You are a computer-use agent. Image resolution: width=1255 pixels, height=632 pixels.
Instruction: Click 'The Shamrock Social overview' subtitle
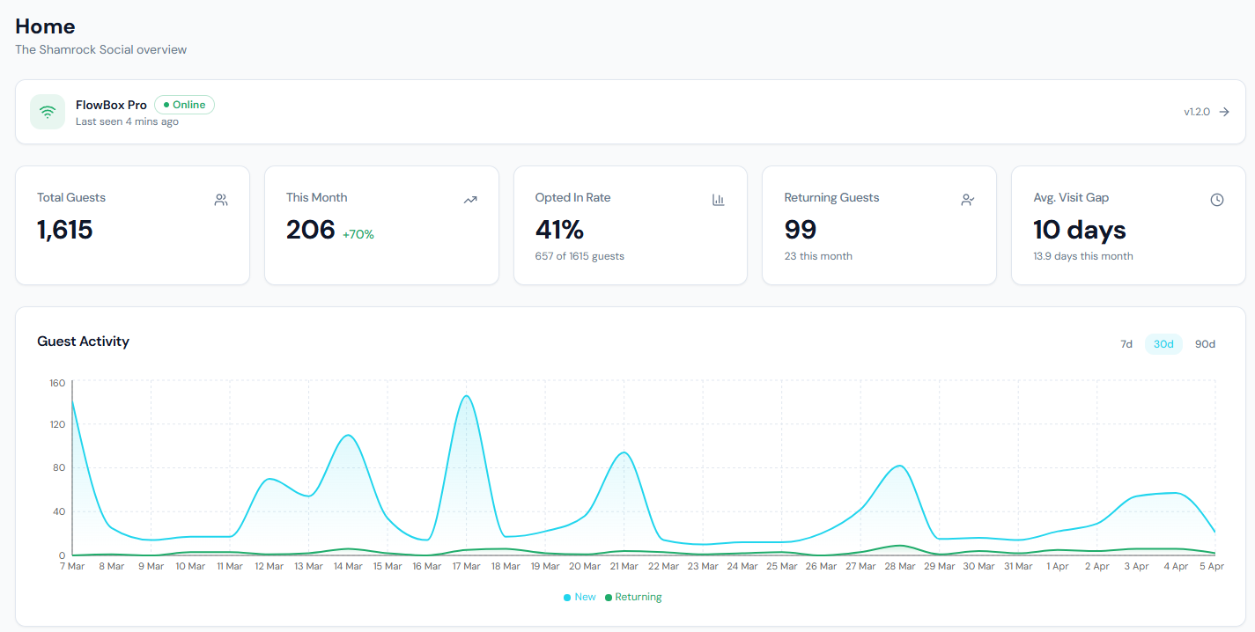click(x=100, y=49)
